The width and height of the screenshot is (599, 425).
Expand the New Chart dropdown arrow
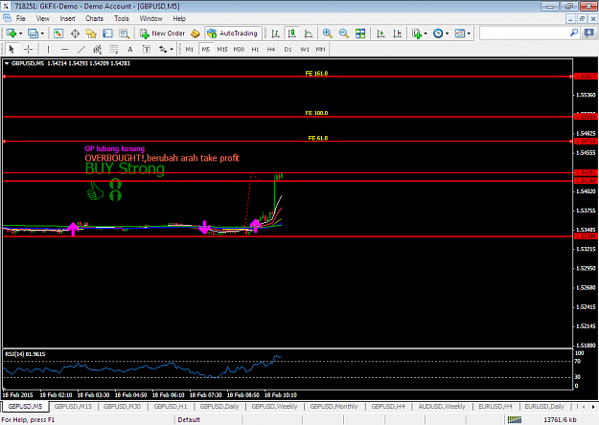[21, 34]
